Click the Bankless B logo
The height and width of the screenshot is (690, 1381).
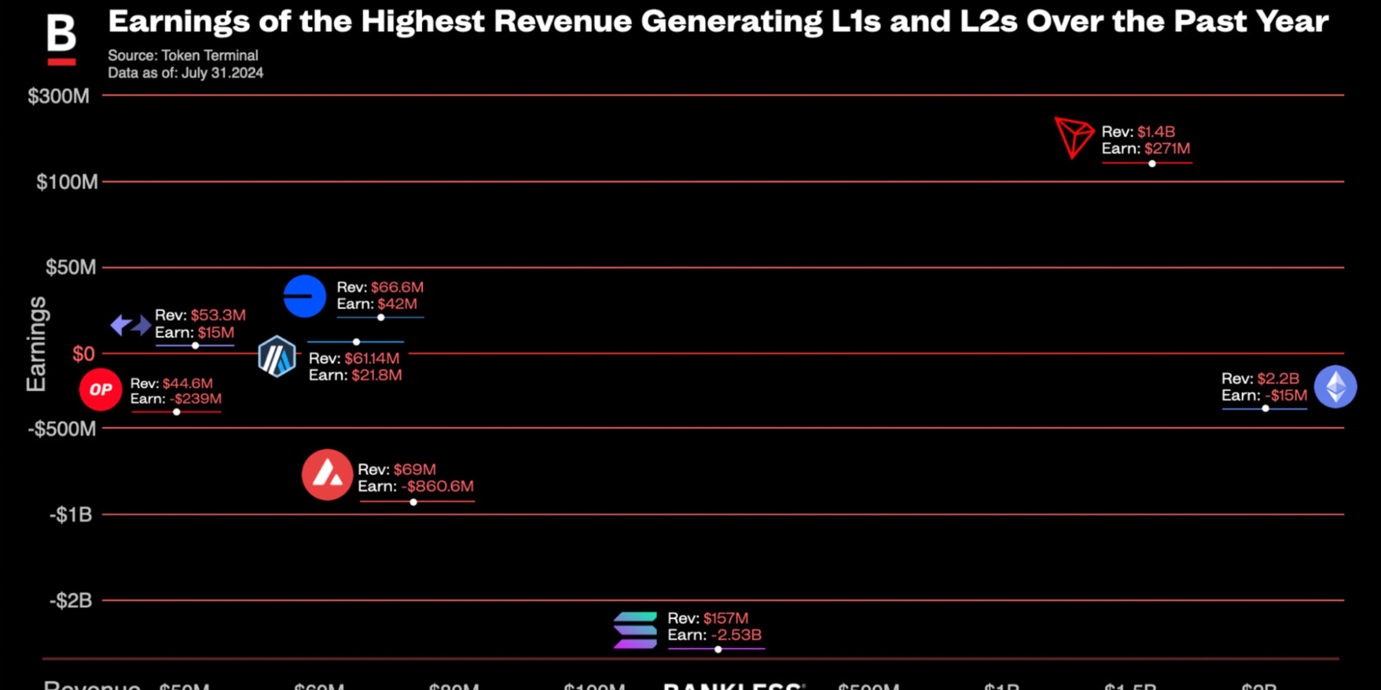pos(62,40)
